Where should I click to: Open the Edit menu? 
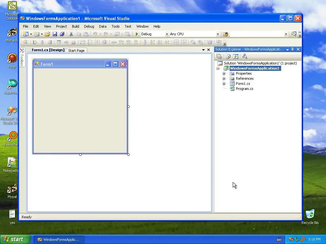click(x=36, y=26)
